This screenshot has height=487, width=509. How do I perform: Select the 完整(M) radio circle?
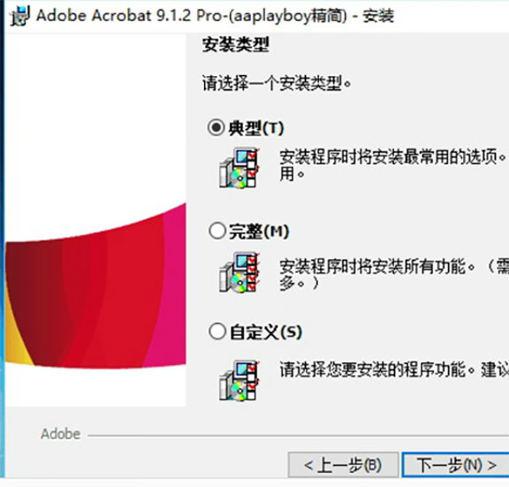point(217,231)
